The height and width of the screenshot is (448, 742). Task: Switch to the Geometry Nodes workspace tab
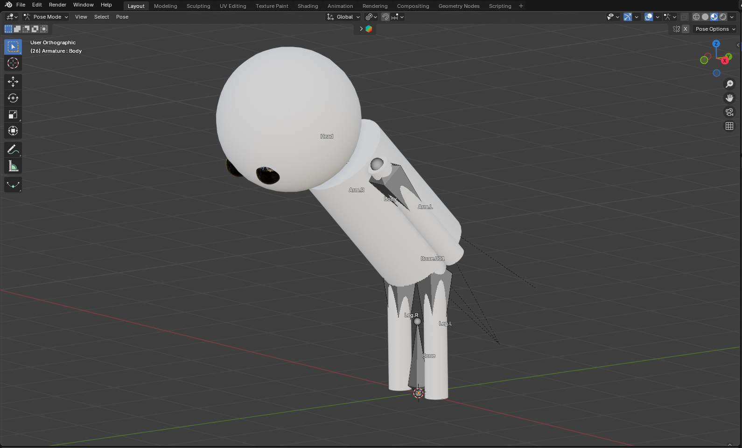[x=459, y=6]
